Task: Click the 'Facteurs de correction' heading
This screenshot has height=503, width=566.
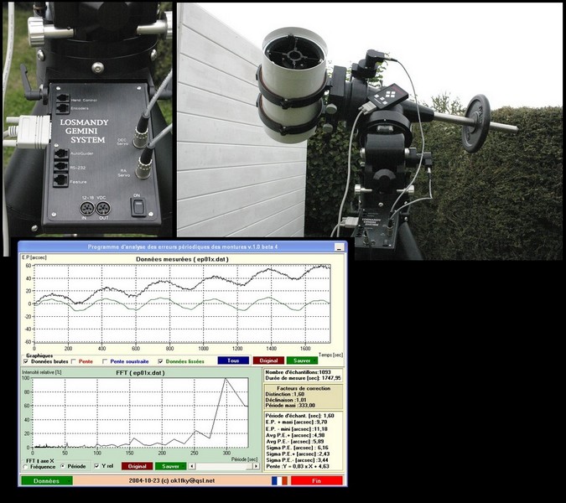Action: point(304,388)
